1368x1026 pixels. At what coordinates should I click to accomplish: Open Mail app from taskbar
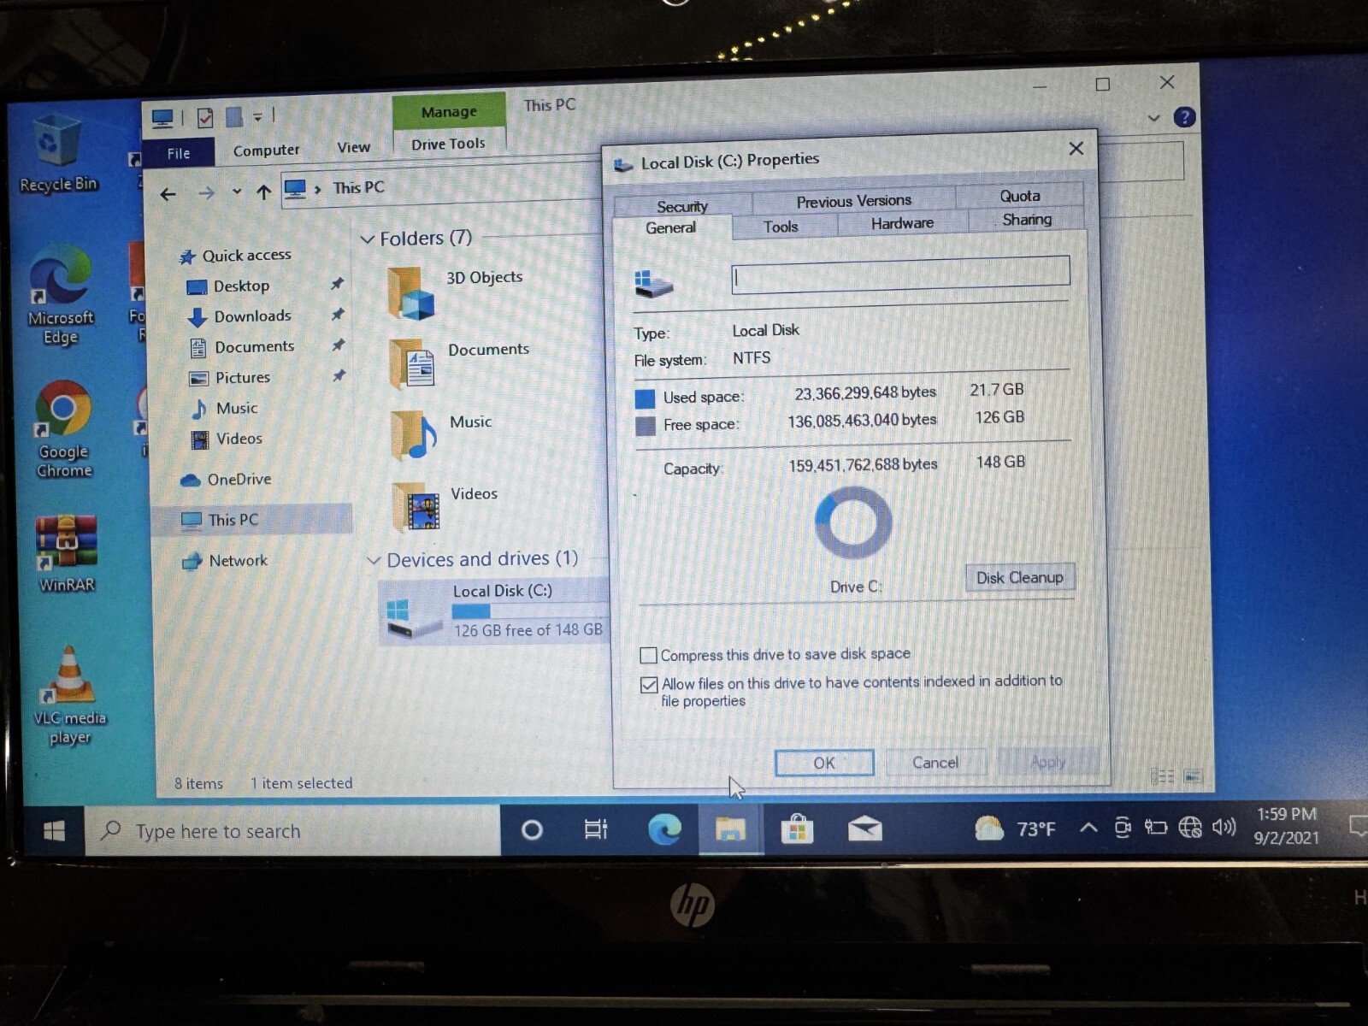click(864, 828)
